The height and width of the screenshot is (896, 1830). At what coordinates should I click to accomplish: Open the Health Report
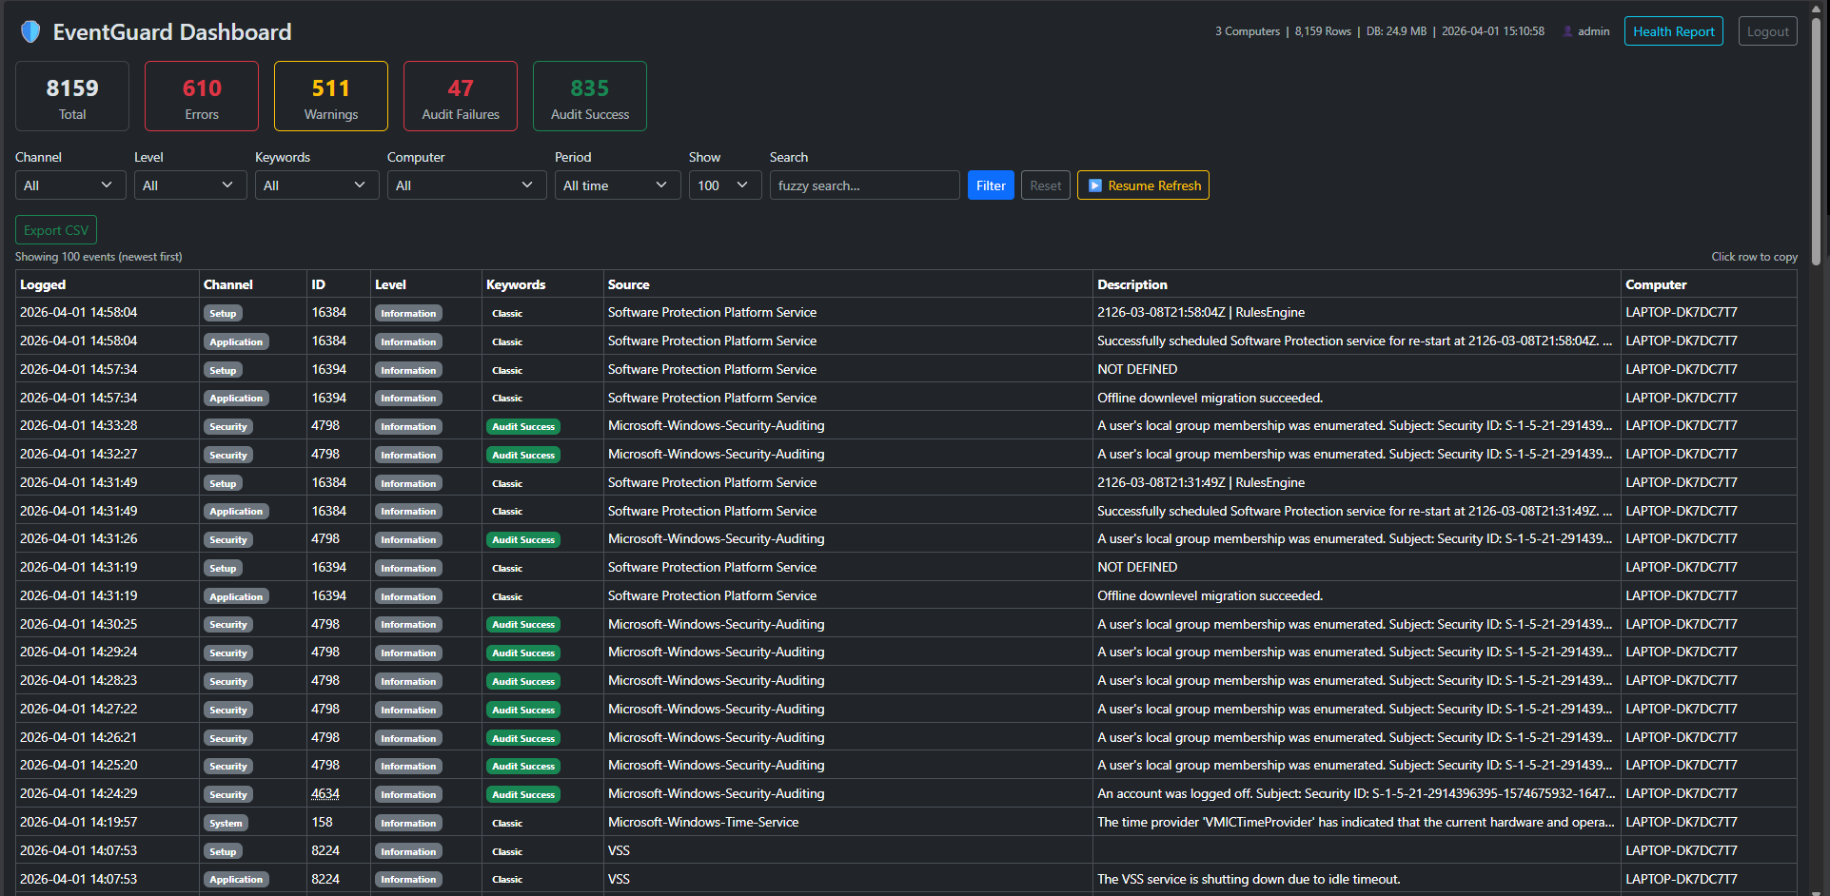tap(1673, 31)
